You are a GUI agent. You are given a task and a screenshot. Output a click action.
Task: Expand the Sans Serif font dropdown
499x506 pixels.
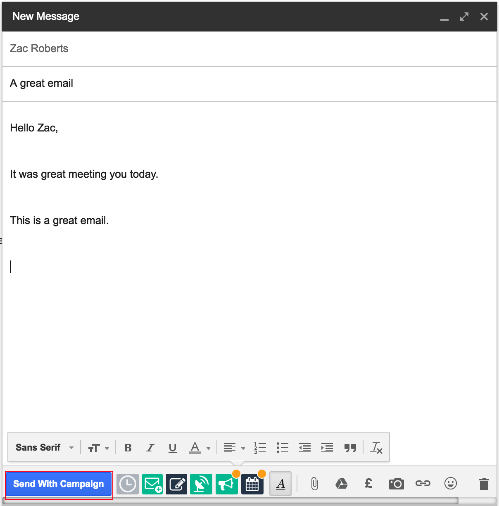pos(45,448)
